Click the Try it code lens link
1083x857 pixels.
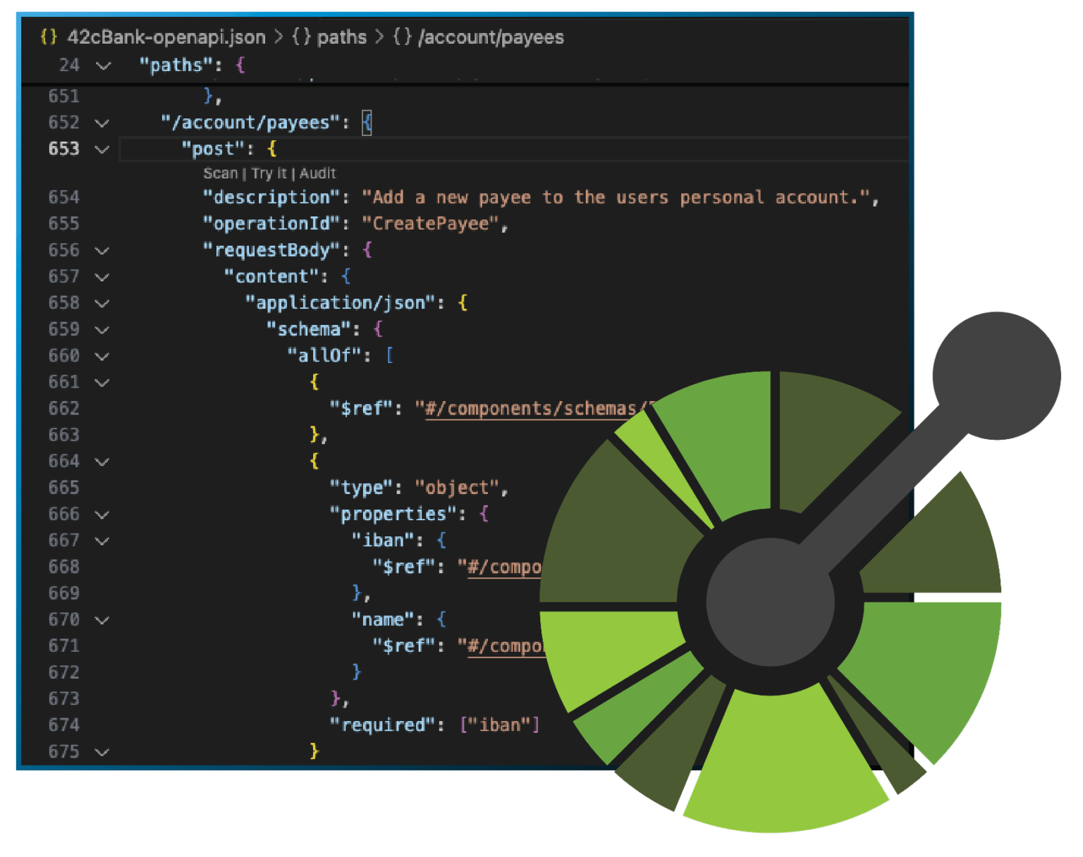coord(269,173)
